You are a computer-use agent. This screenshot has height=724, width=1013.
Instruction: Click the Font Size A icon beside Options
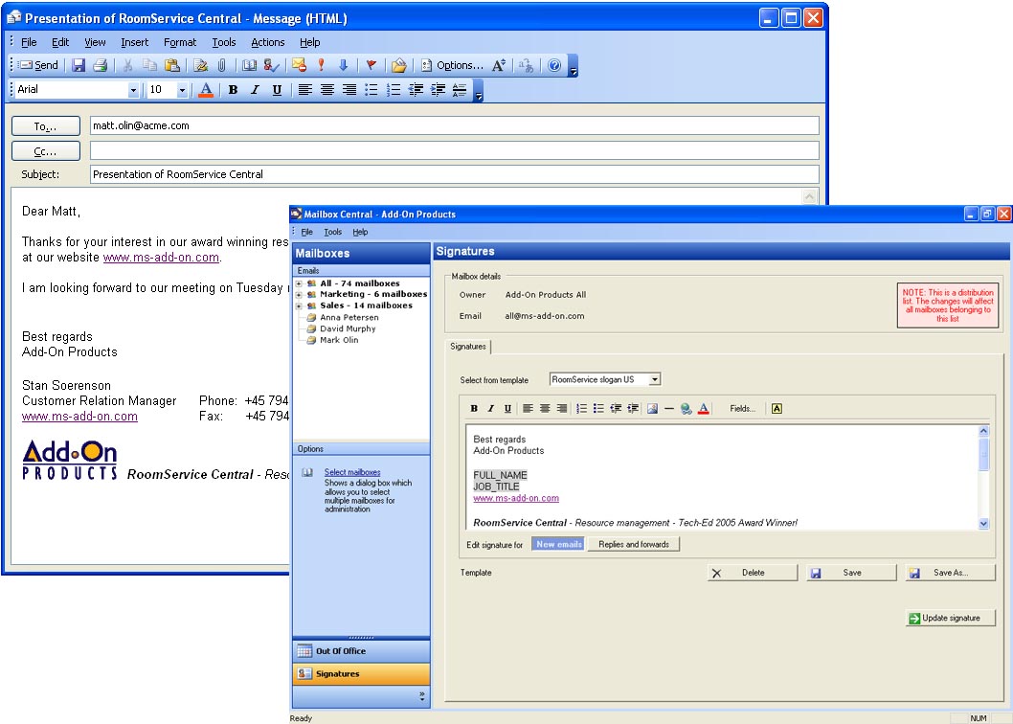click(x=498, y=65)
